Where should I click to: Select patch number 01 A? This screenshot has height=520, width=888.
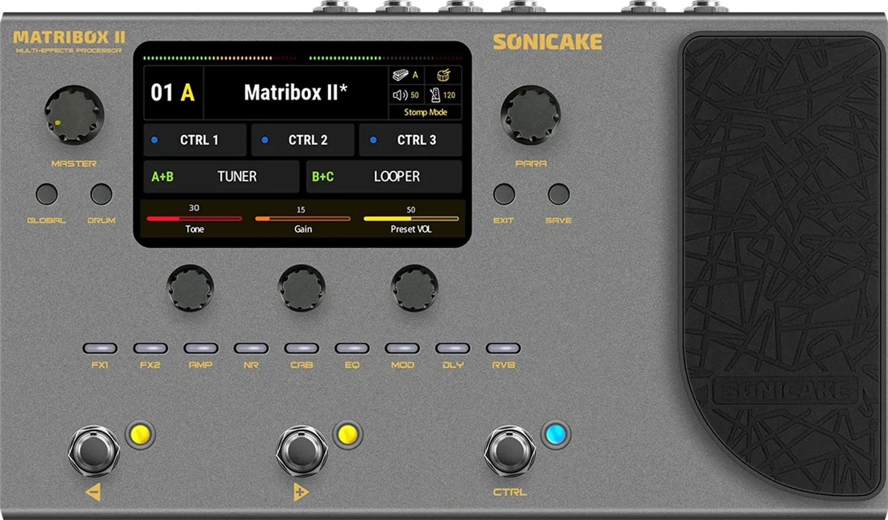click(173, 93)
